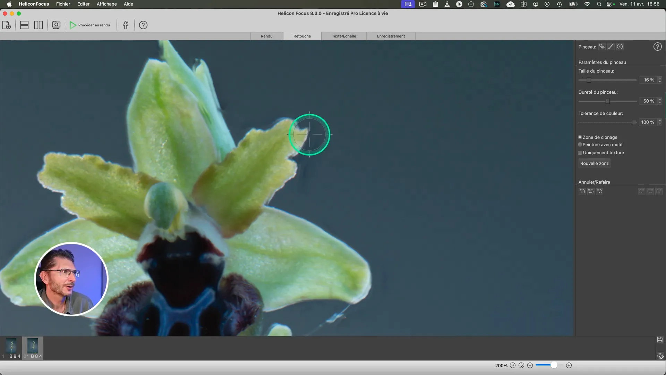Click the undo all (first) undo icon
The height and width of the screenshot is (375, 666).
(582, 191)
